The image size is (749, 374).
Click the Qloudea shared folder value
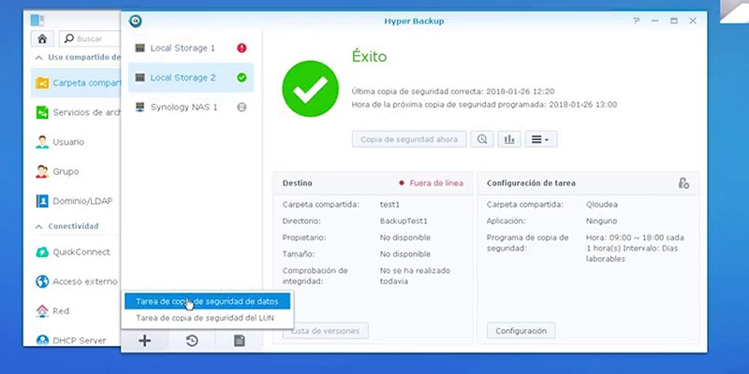pos(602,205)
